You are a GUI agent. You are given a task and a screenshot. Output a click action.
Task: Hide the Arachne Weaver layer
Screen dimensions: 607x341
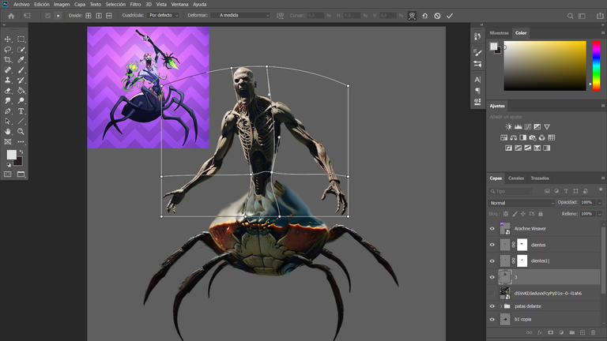coord(492,229)
